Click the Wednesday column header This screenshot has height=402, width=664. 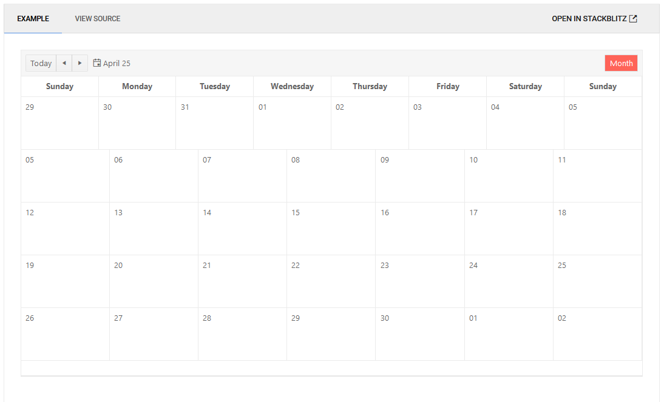[x=292, y=86]
